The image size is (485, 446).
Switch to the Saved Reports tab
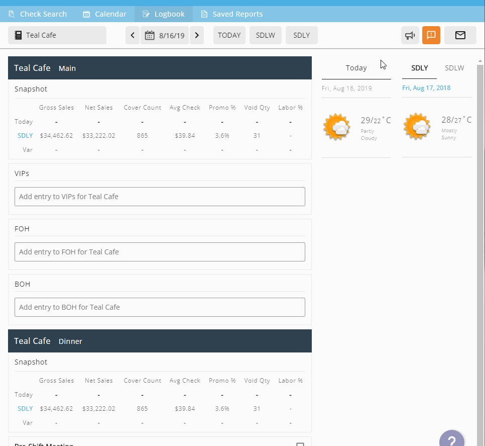231,14
